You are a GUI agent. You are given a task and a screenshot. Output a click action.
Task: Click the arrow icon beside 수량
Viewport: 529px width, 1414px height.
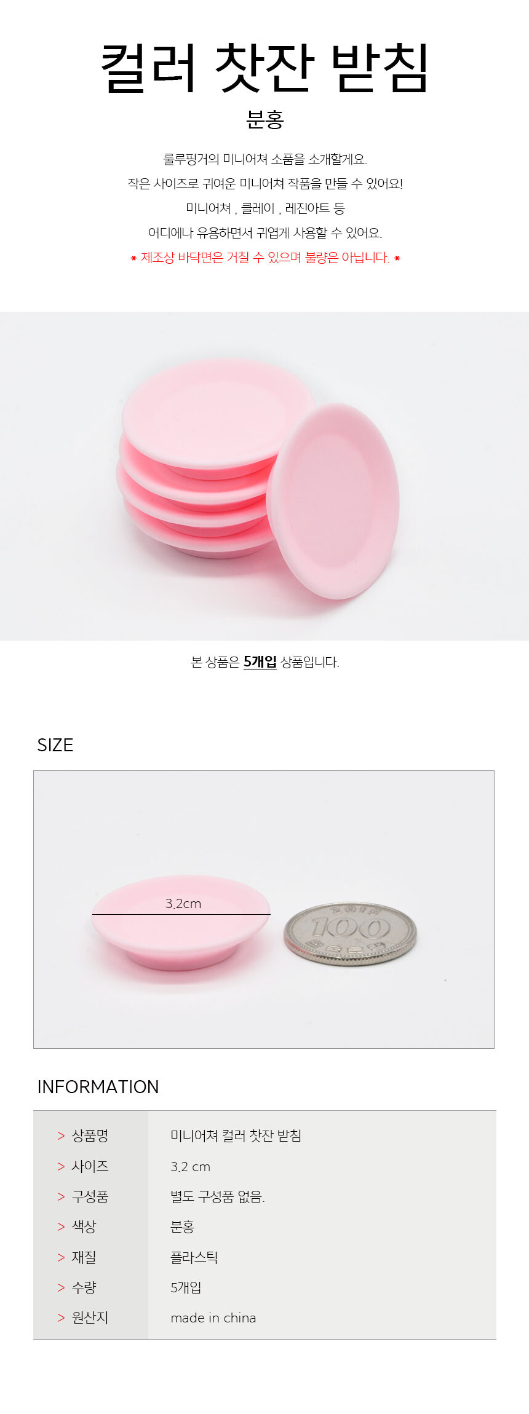click(x=61, y=1287)
